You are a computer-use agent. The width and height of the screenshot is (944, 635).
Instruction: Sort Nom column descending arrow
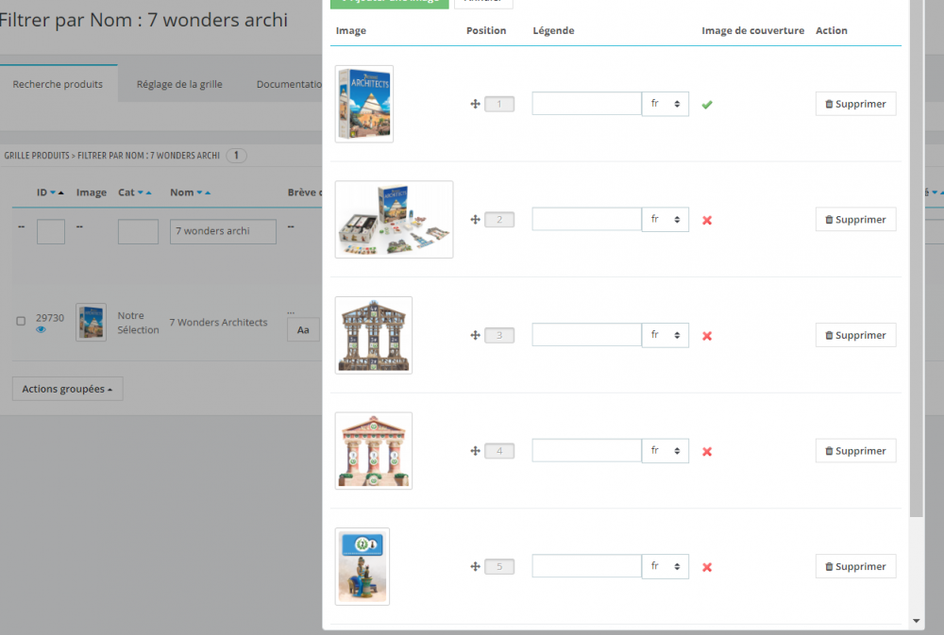tap(199, 192)
